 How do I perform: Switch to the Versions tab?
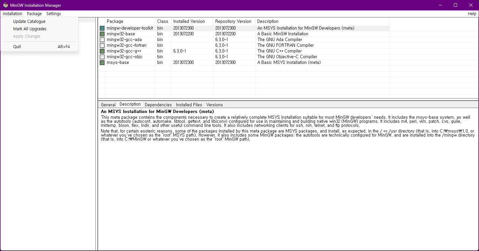215,105
